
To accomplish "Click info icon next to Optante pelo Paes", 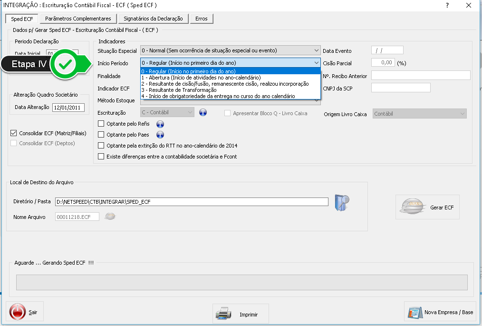I will point(160,135).
